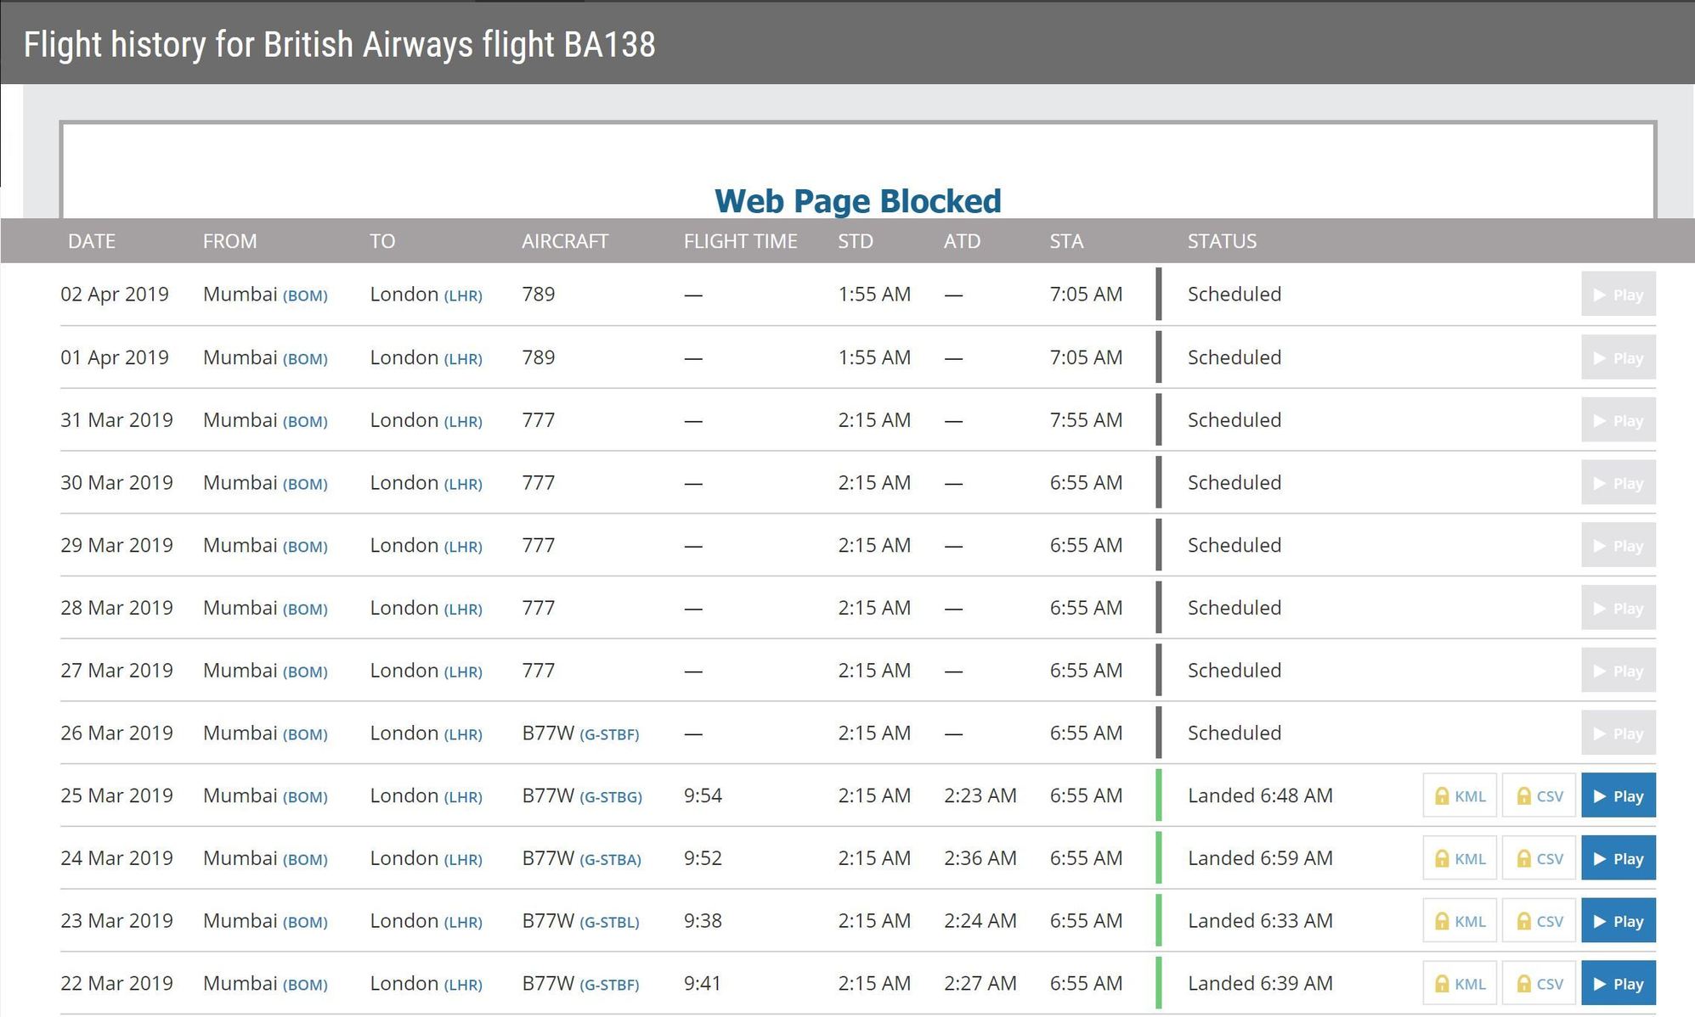Open the Mumbai (BOM) airport link for 02 Apr

[x=264, y=295]
